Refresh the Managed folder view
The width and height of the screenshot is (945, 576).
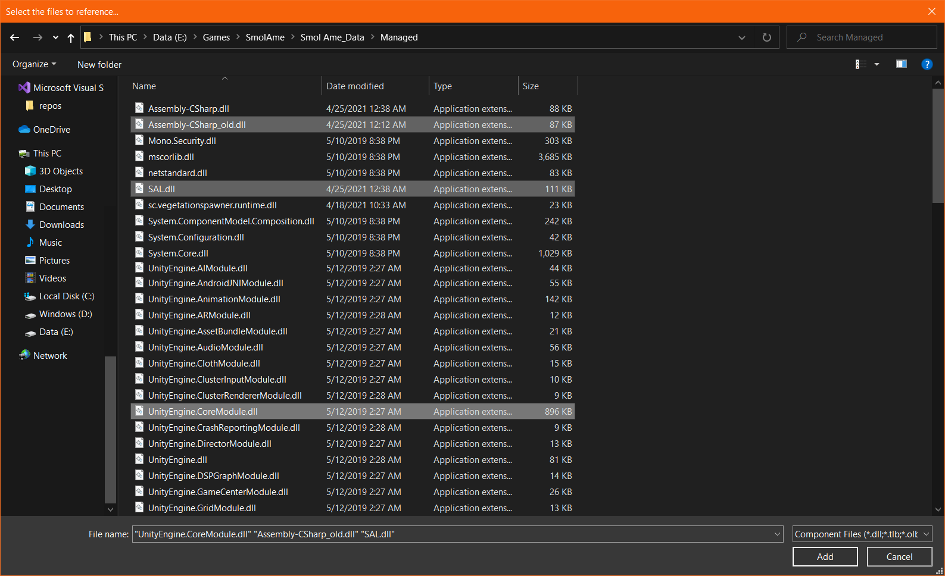pyautogui.click(x=767, y=37)
